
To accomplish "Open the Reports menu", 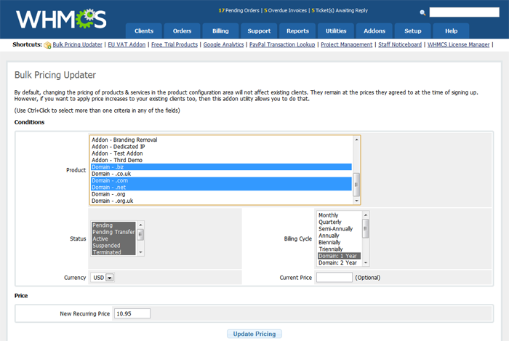I will pos(297,31).
